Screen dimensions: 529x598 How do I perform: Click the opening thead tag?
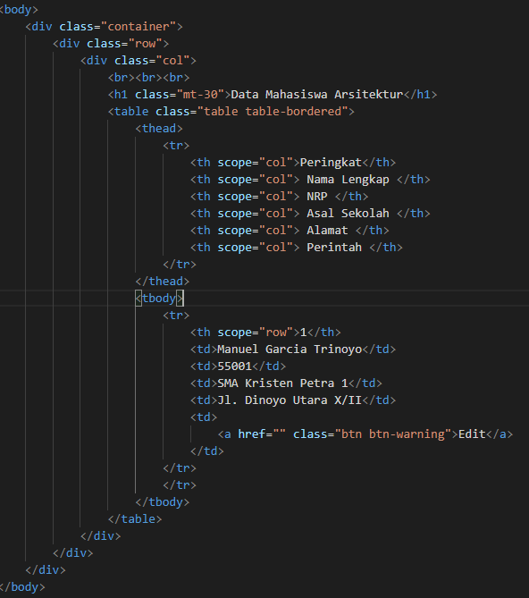coord(159,128)
